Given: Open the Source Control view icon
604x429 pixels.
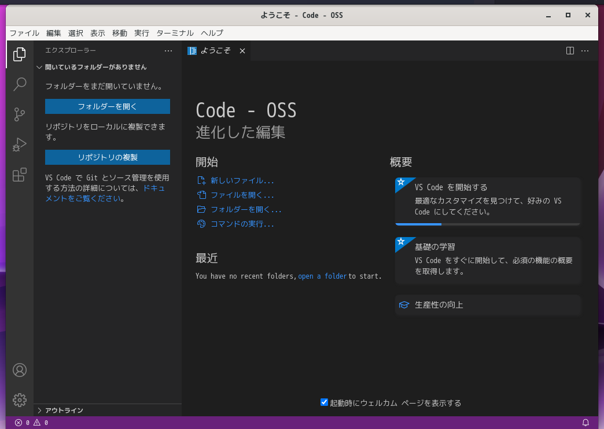Looking at the screenshot, I should 19,114.
